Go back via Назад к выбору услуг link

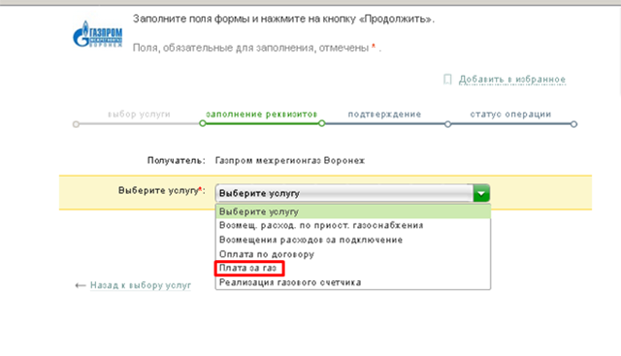click(140, 285)
